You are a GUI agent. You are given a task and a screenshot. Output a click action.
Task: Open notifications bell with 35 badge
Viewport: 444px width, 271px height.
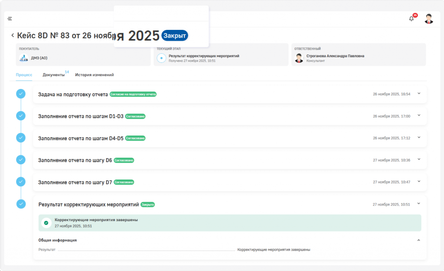tap(411, 19)
